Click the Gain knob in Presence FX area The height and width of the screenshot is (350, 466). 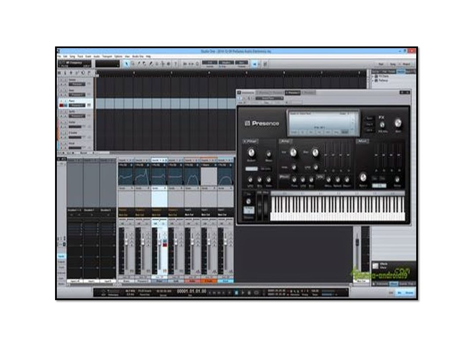[398, 123]
